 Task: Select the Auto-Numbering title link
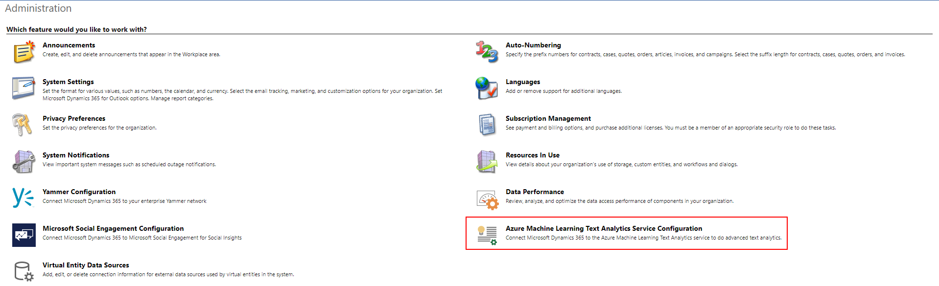(x=533, y=45)
